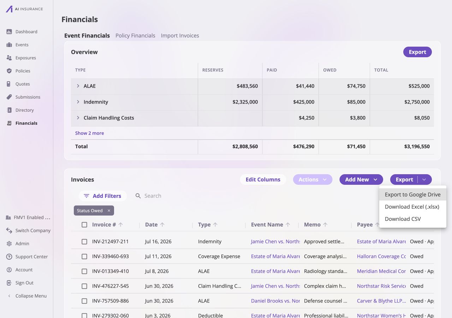Check the box for INV-757509-886

click(x=84, y=301)
